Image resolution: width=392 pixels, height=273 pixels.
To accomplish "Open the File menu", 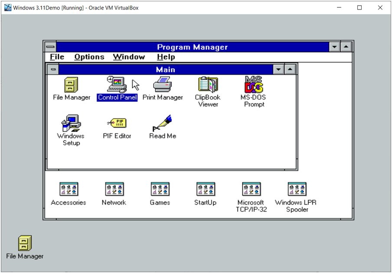I will click(57, 57).
